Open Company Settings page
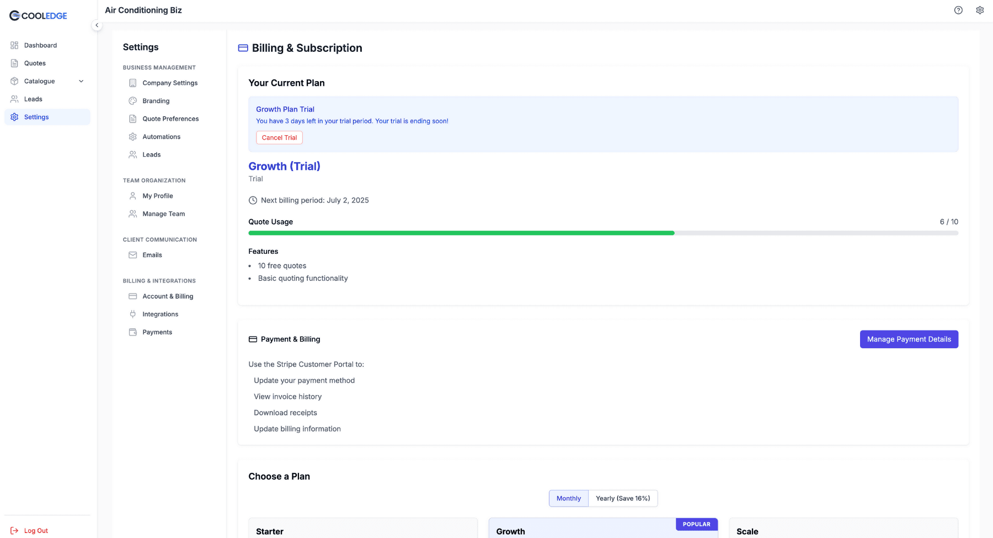The width and height of the screenshot is (993, 538). [x=170, y=83]
